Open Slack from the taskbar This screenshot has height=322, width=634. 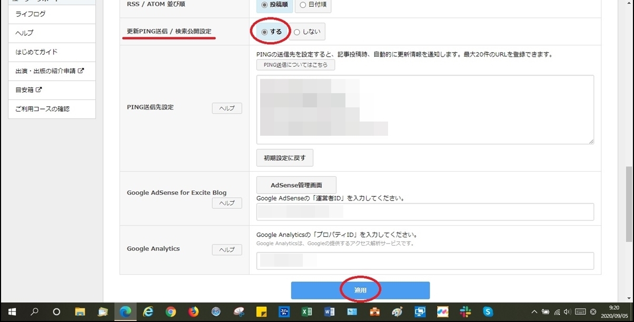pyautogui.click(x=465, y=311)
